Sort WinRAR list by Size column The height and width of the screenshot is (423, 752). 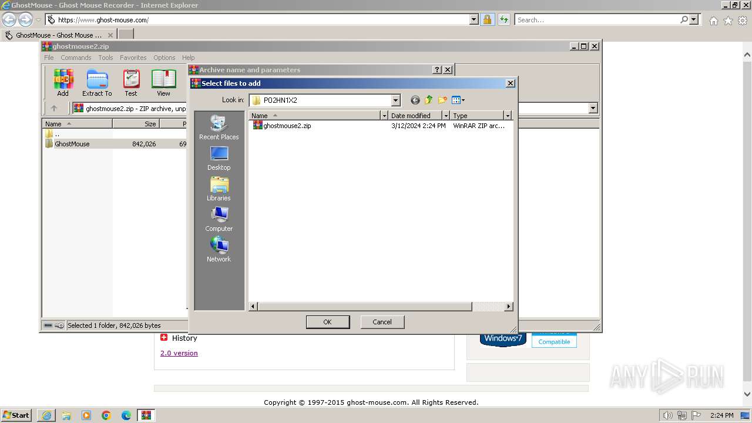tap(136, 124)
